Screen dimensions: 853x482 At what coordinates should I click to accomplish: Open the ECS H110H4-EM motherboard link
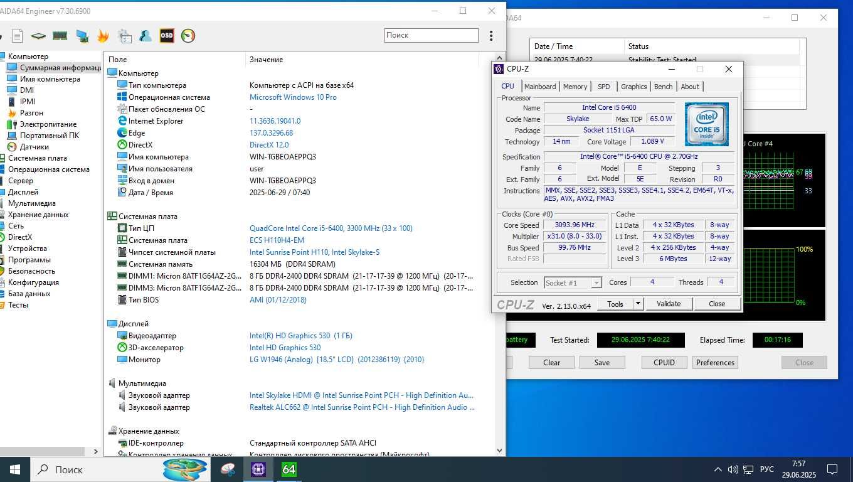pyautogui.click(x=277, y=240)
